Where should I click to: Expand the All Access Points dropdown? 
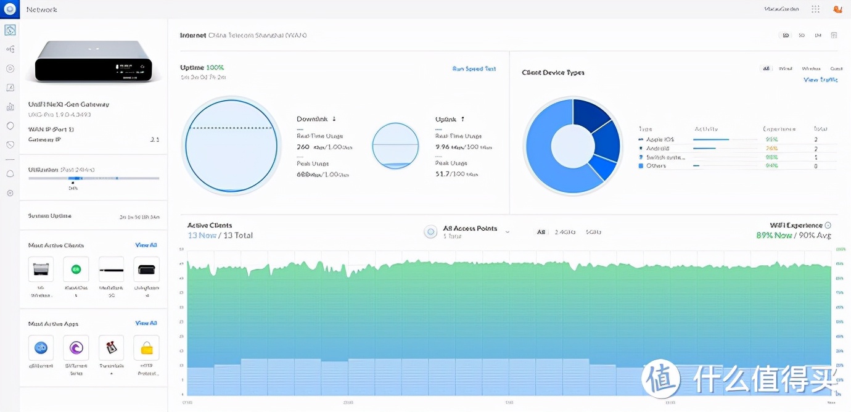508,232
